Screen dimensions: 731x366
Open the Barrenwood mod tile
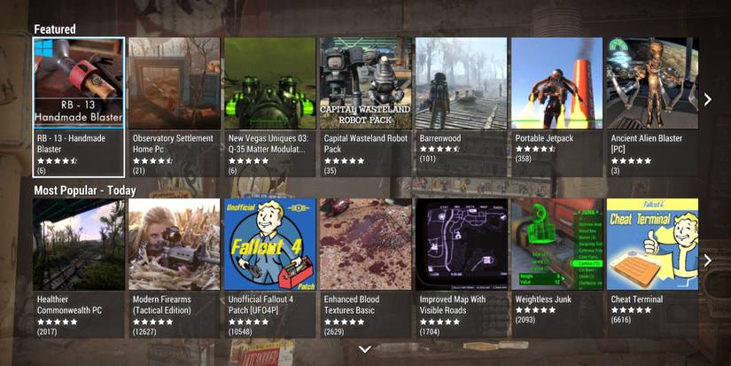point(461,106)
